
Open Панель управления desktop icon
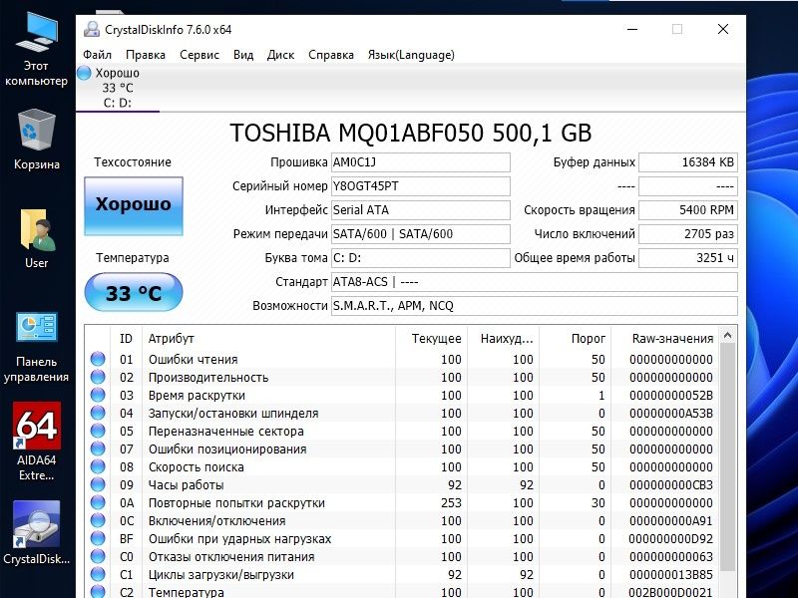coord(36,347)
